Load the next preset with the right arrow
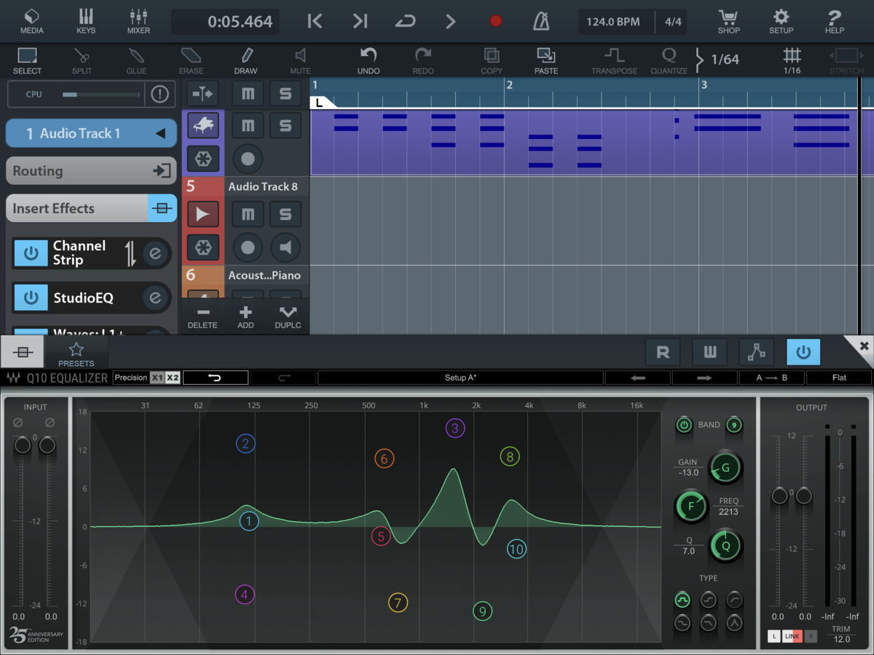874x655 pixels. pos(704,378)
